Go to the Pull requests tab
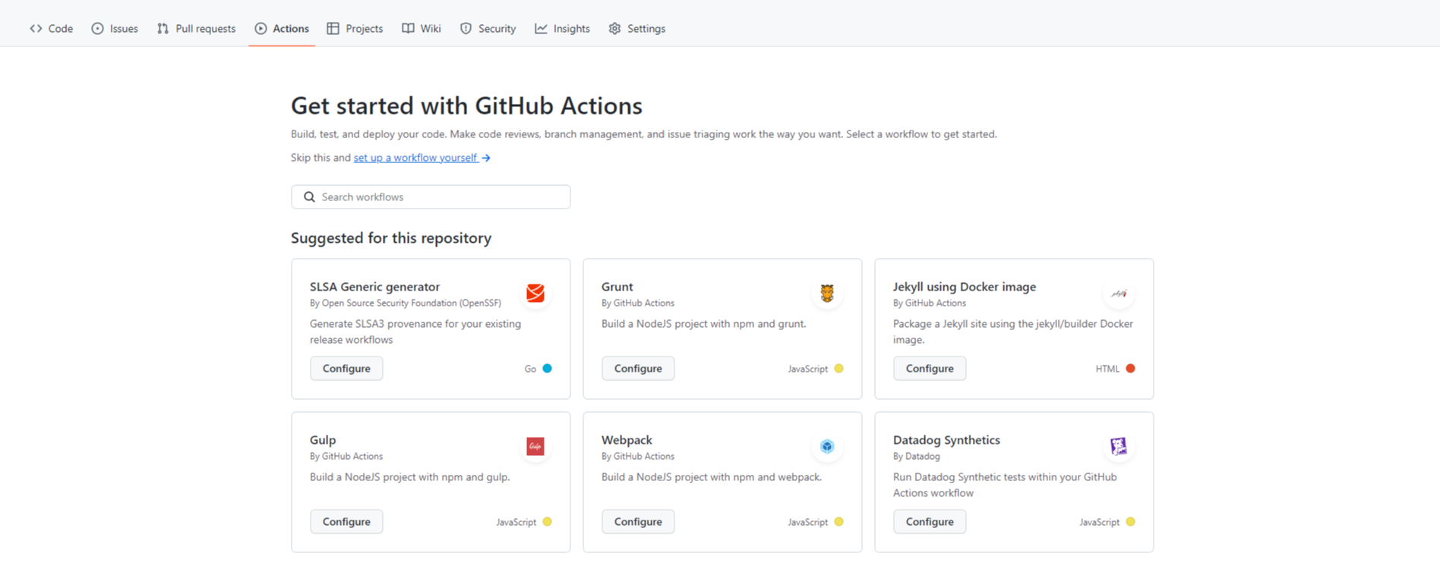This screenshot has height=572, width=1440. click(196, 28)
